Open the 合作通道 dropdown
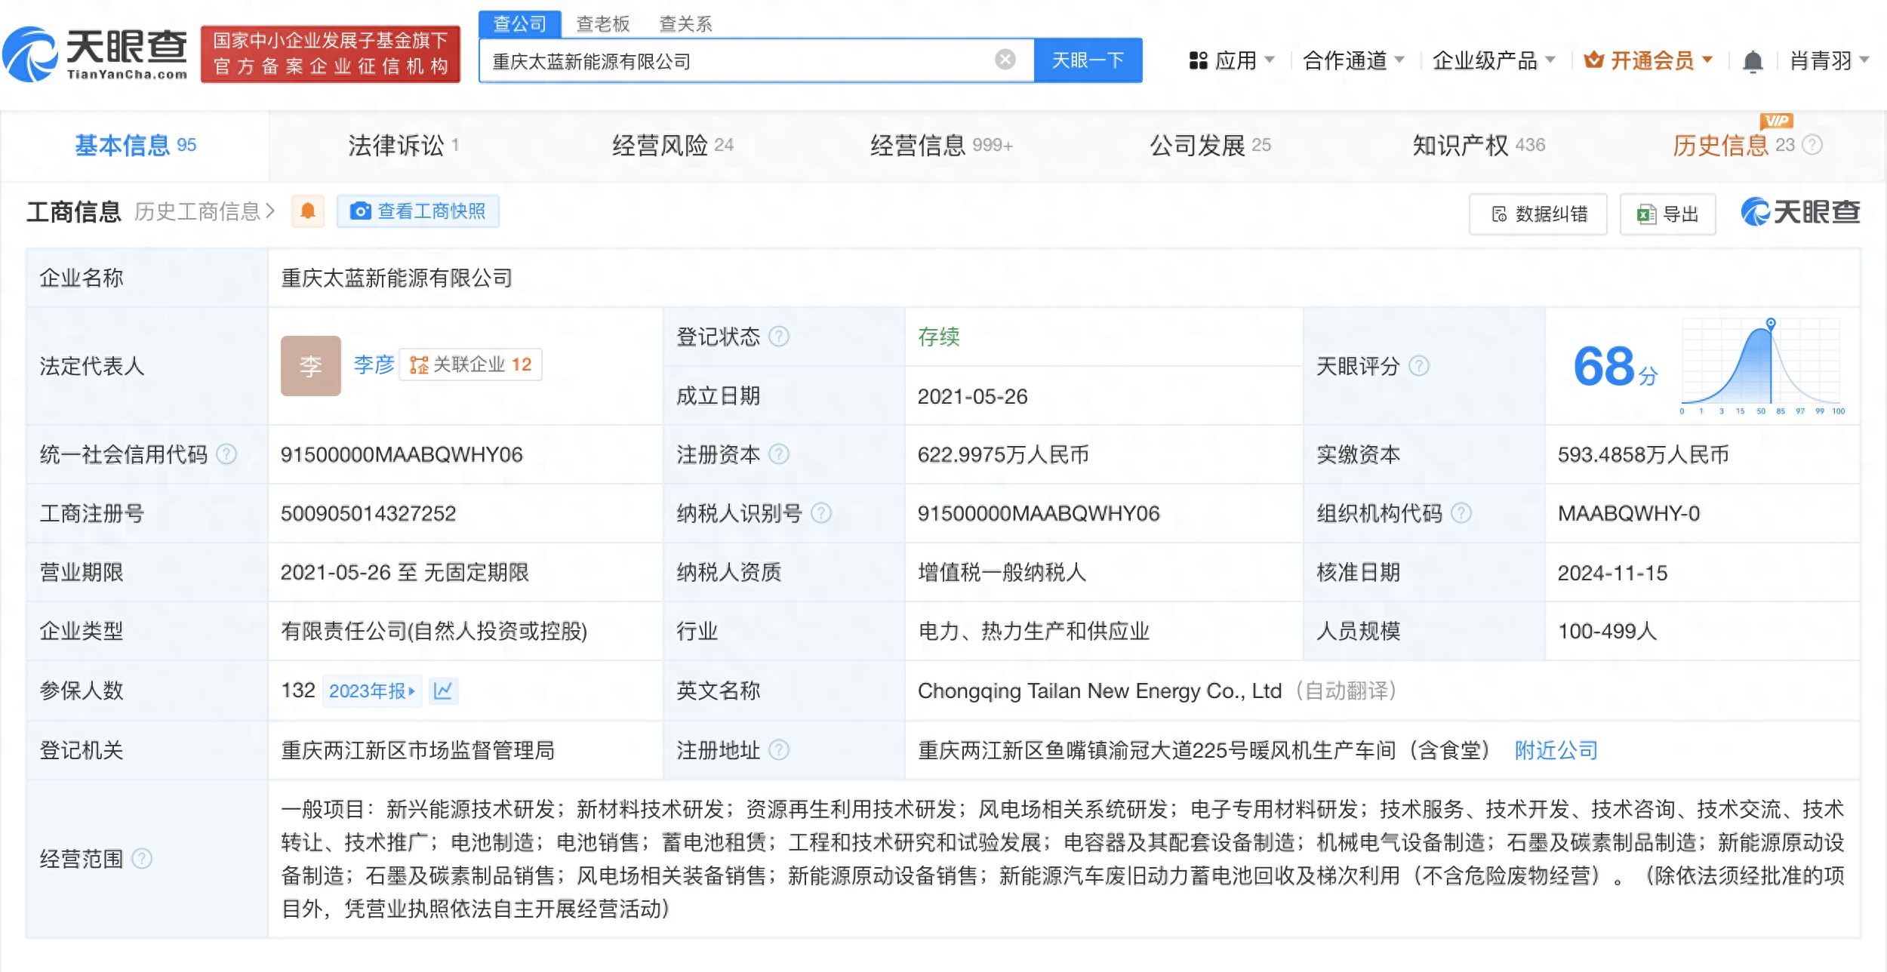 tap(1353, 60)
